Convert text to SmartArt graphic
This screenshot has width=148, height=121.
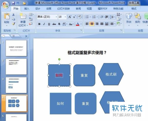119,24
